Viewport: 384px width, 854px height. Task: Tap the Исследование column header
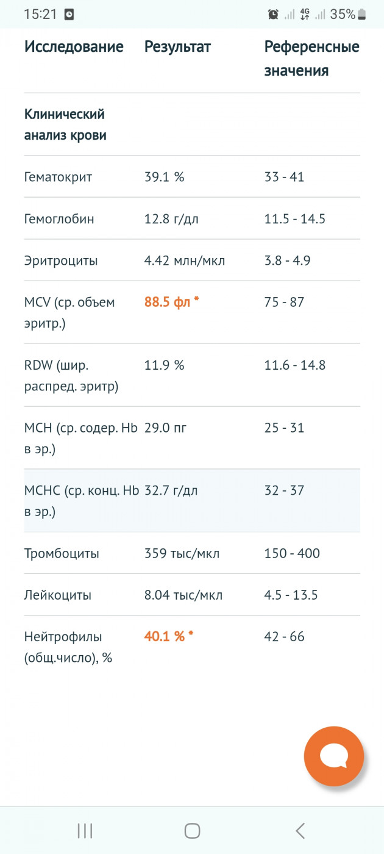(74, 46)
